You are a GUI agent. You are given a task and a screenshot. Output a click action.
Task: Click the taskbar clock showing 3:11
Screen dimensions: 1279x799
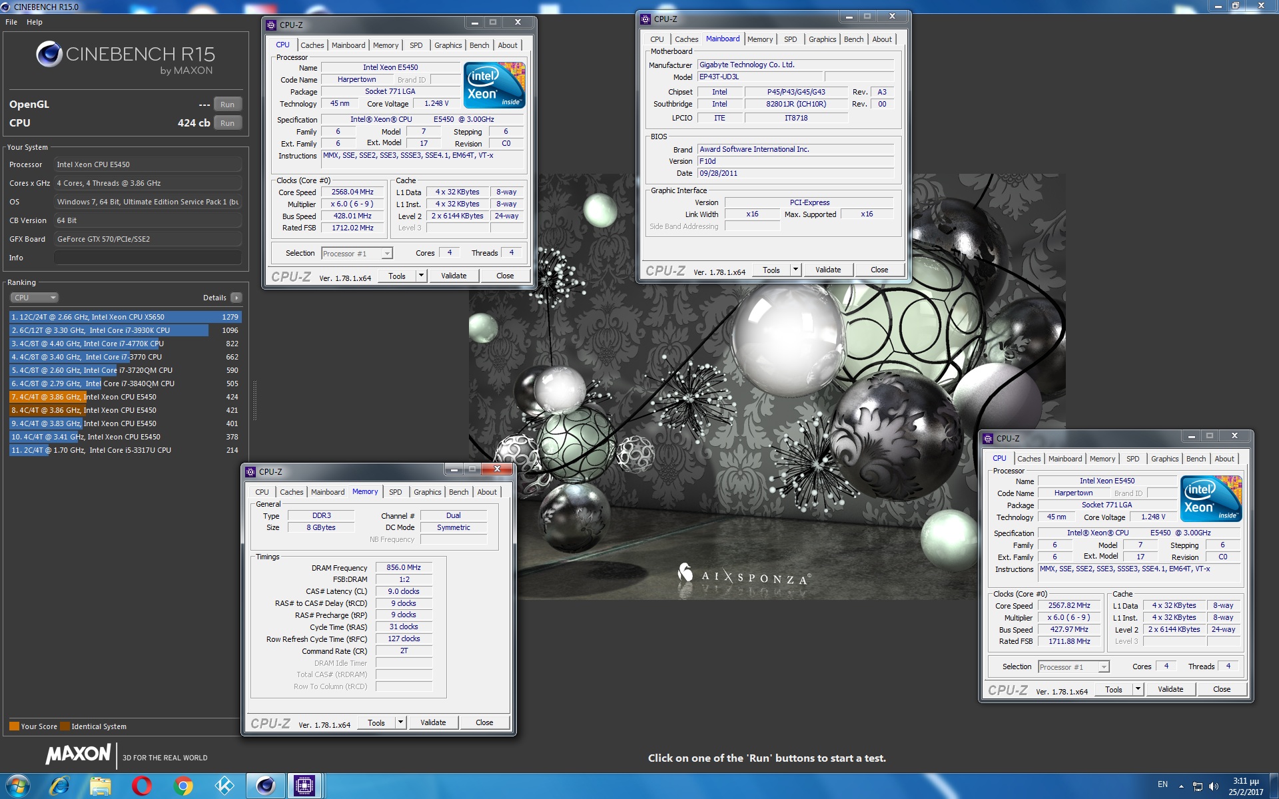[1245, 786]
